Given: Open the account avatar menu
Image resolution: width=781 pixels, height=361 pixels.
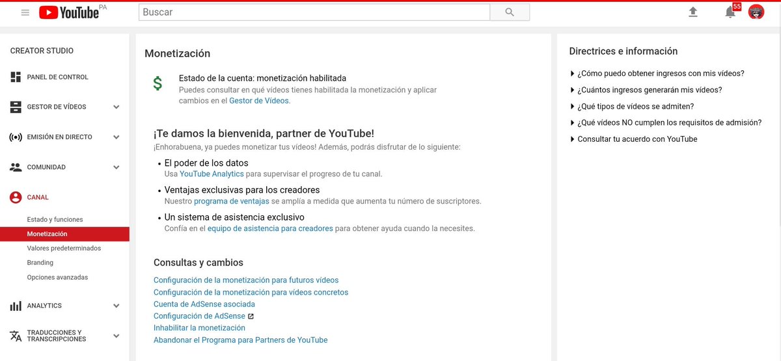Looking at the screenshot, I should tap(756, 12).
